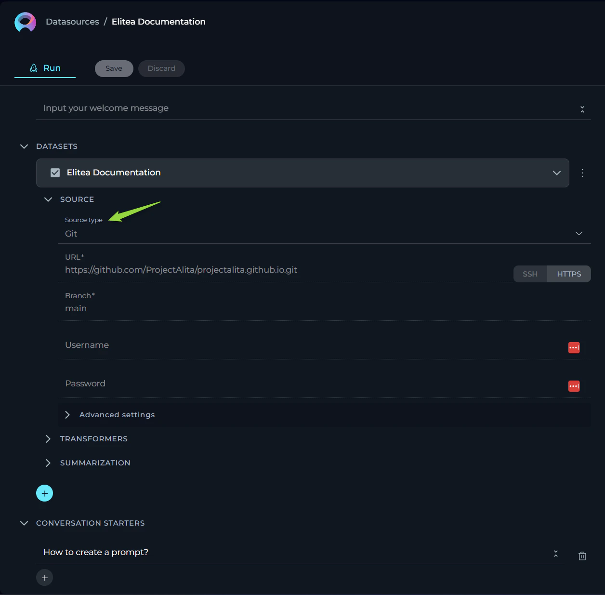Image resolution: width=605 pixels, height=595 pixels.
Task: Add a new dataset with the plus icon
Action: point(44,493)
